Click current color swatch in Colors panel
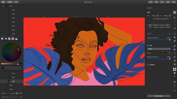The width and height of the screenshot is (177, 99). (2, 68)
